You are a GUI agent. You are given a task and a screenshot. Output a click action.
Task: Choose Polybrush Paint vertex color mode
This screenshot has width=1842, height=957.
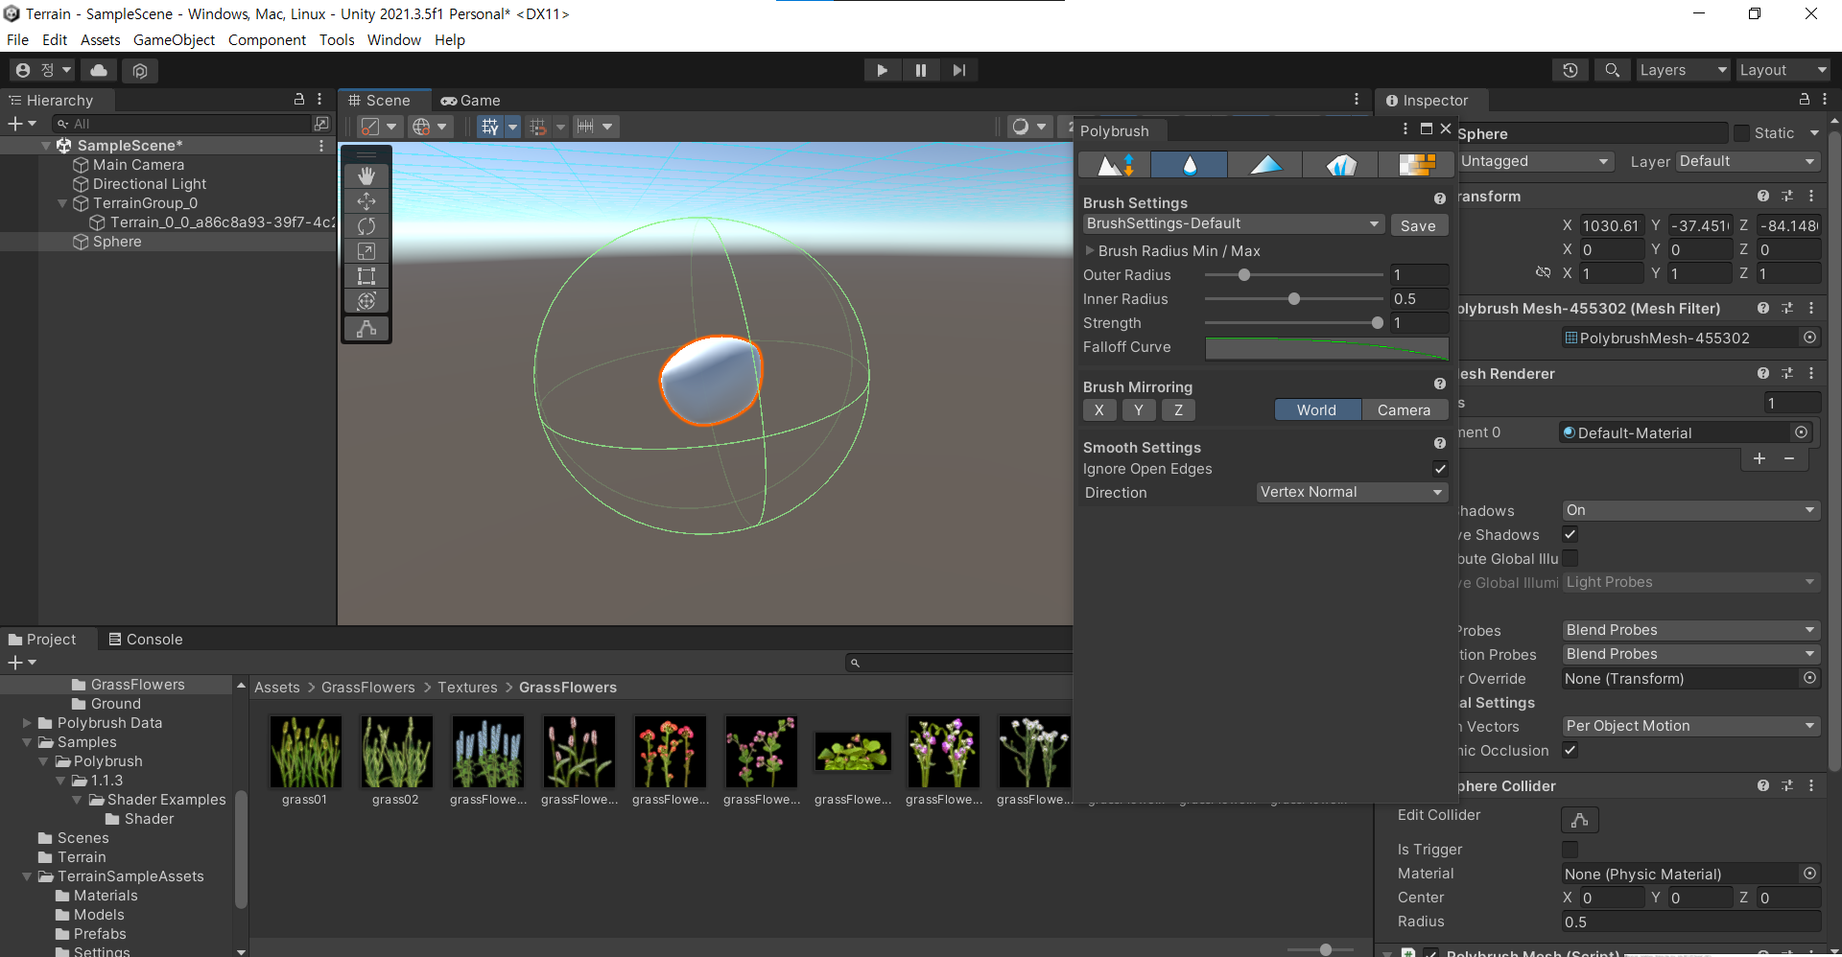point(1265,165)
